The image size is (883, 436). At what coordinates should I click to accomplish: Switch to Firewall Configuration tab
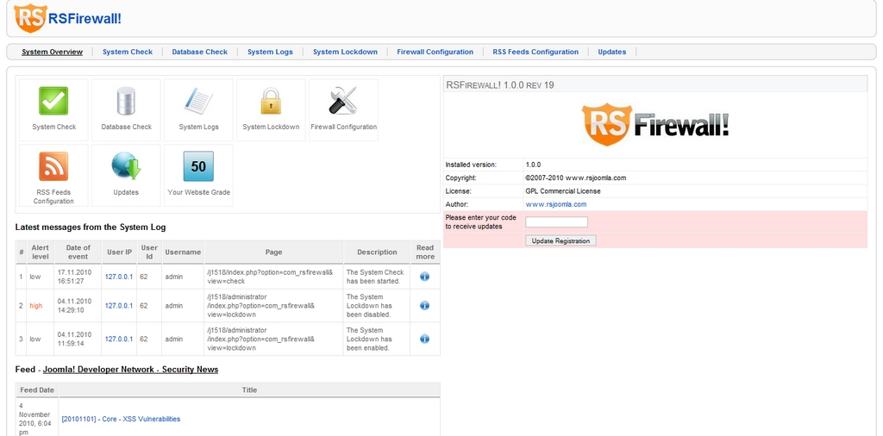click(435, 52)
